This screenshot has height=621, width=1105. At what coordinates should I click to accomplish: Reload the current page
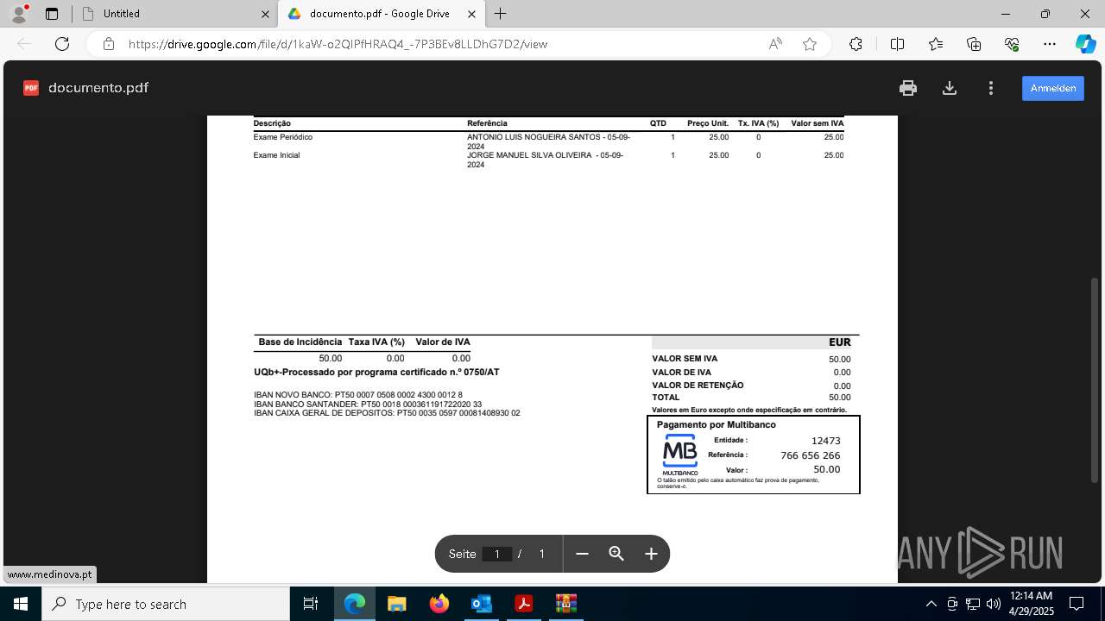[x=62, y=44]
